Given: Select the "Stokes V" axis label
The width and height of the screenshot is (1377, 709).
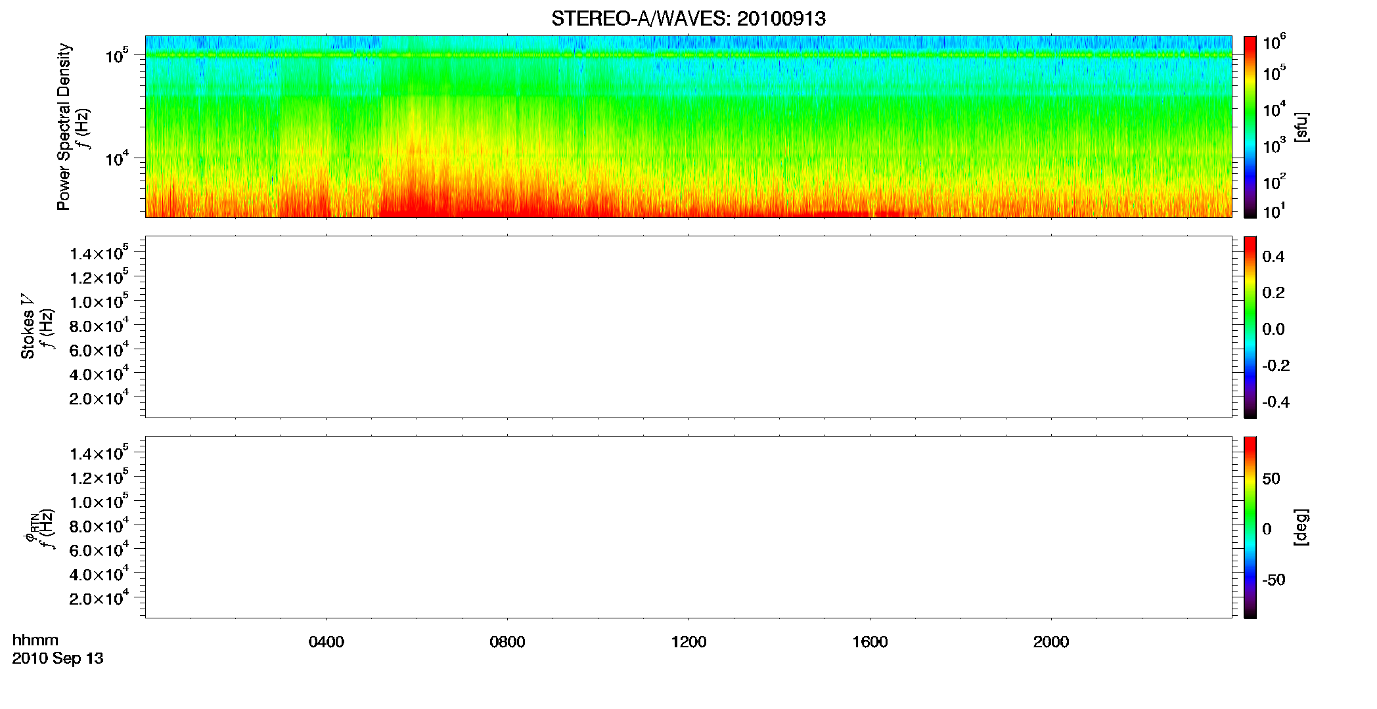Looking at the screenshot, I should click(x=28, y=326).
